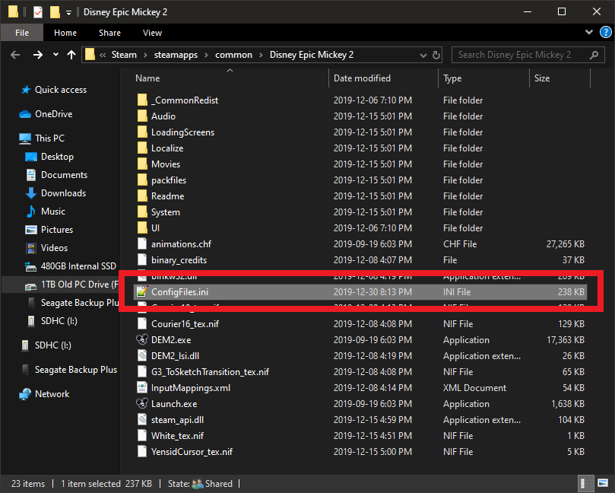The width and height of the screenshot is (615, 493).
Task: Select the Steam breadcrumb in address bar
Action: click(124, 55)
